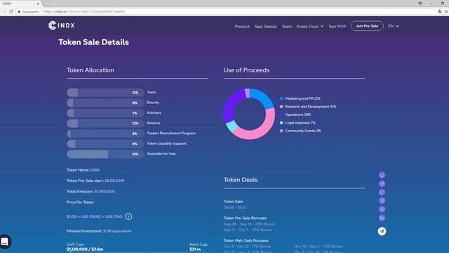This screenshot has height=253, width=449.
Task: Click the Token Allocation heading
Action: [x=91, y=70]
